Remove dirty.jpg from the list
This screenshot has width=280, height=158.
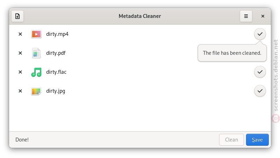pos(20,91)
